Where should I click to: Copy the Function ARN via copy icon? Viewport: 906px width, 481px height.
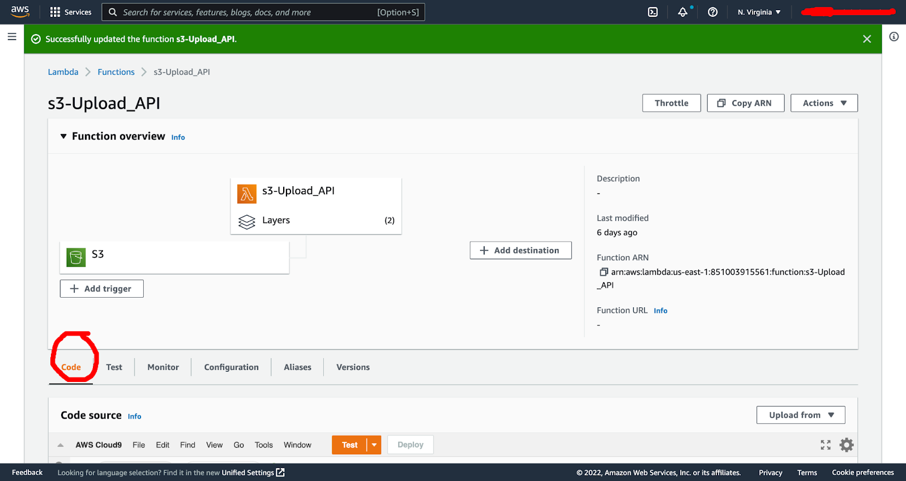604,272
